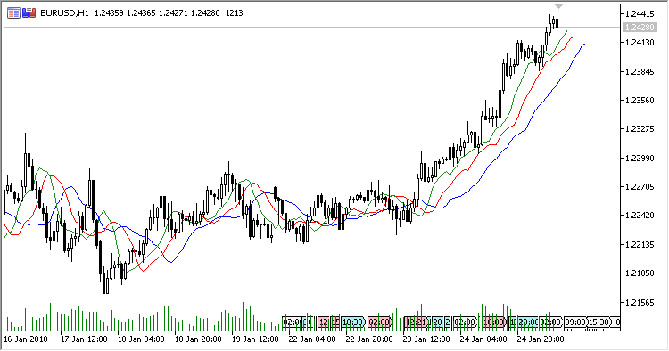Click the 1.23845 price scale label
The image size is (669, 351).
(640, 71)
